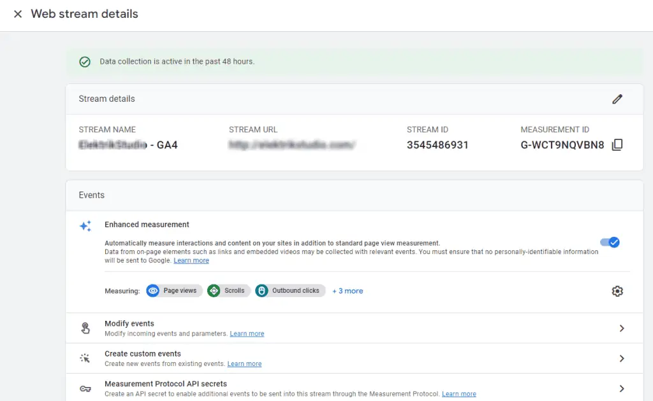
Task: Copy the Measurement ID using the copy icon
Action: coord(617,144)
